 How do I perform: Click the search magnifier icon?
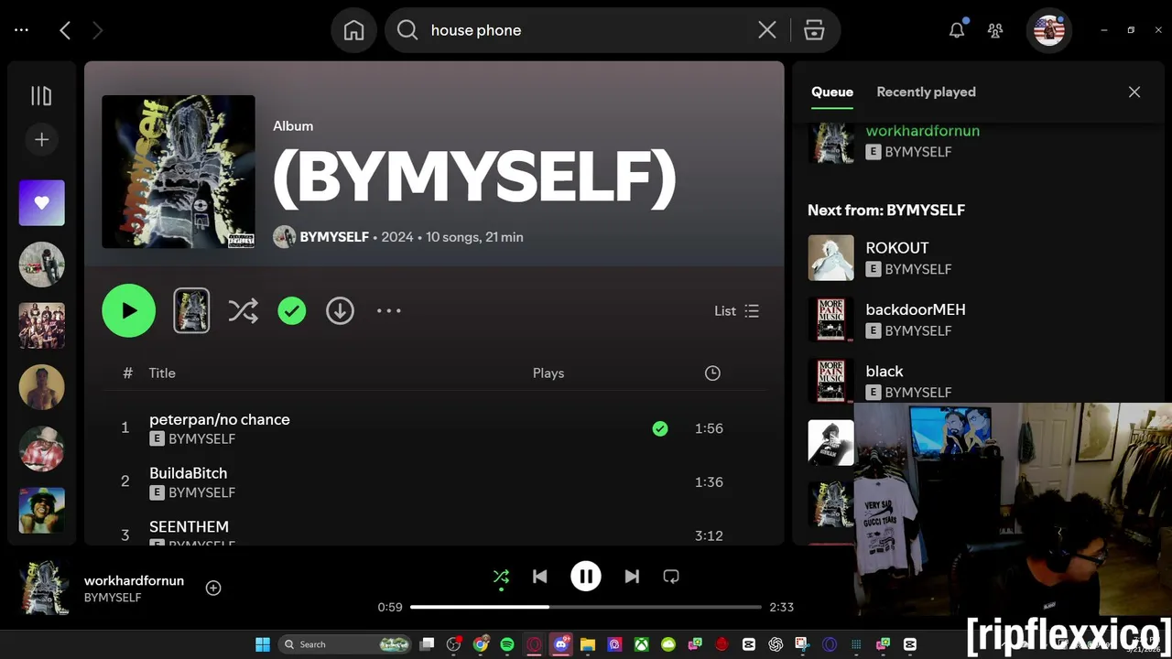(407, 30)
